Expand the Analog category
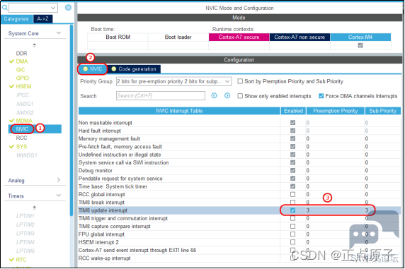 [58, 180]
